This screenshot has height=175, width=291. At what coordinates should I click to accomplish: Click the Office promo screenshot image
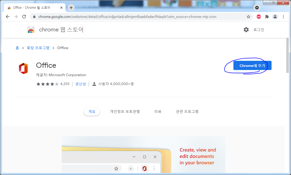point(144,155)
